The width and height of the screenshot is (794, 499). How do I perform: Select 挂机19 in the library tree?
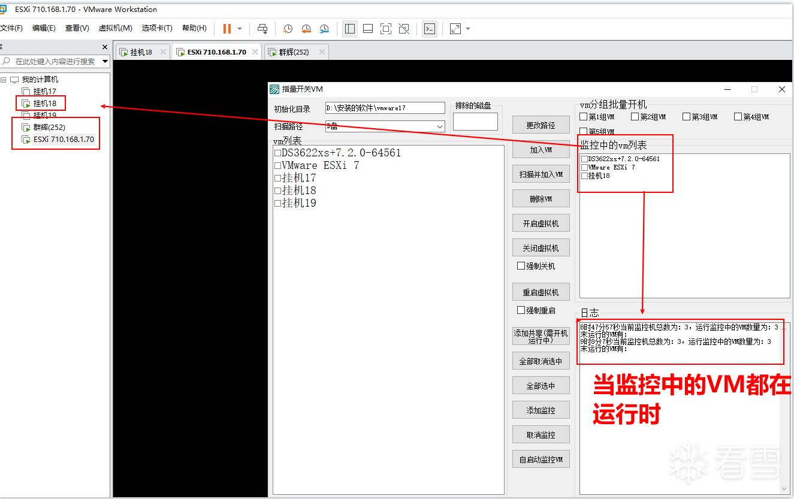click(x=45, y=115)
